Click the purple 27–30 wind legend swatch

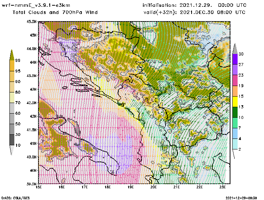tap(235, 59)
